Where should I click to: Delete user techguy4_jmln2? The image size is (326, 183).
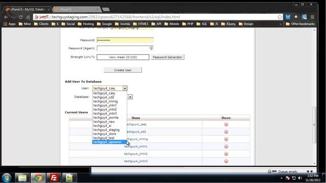click(x=226, y=154)
